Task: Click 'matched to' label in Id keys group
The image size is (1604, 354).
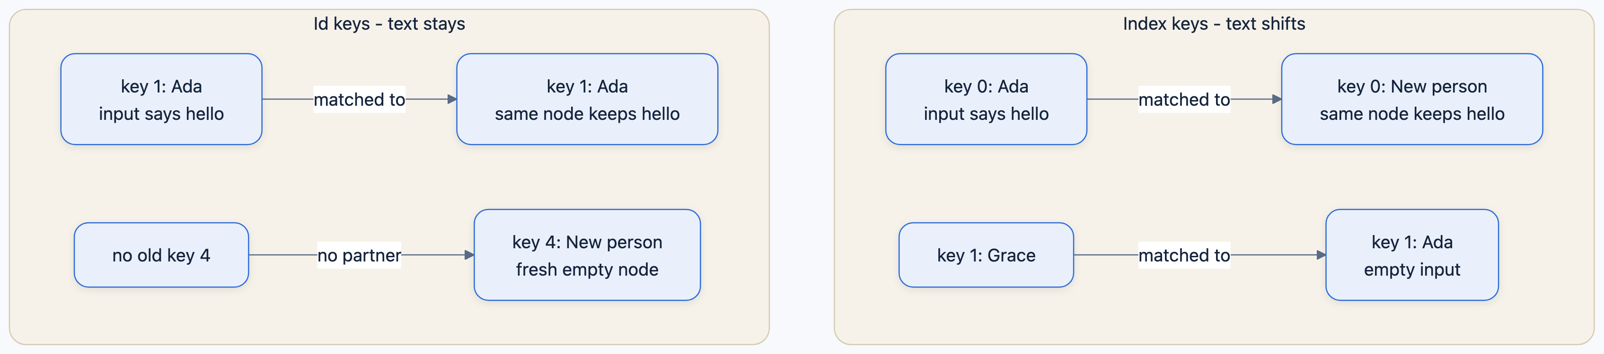Action: (x=359, y=100)
